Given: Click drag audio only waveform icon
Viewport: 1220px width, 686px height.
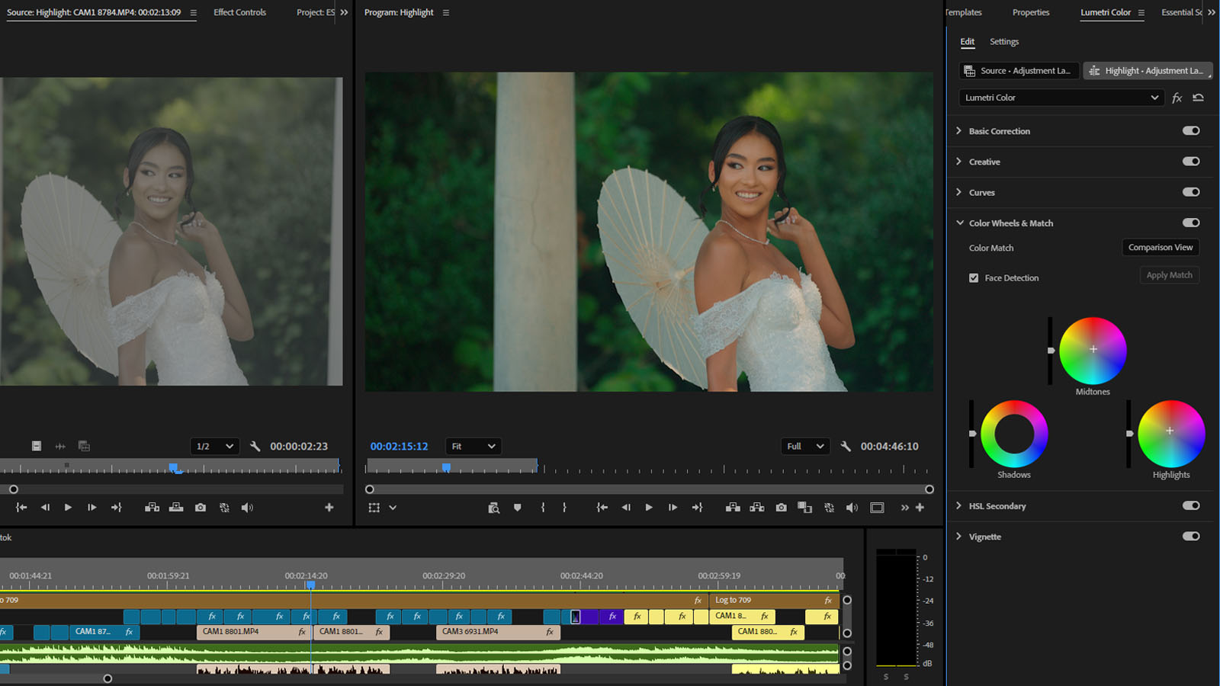Looking at the screenshot, I should pyautogui.click(x=60, y=447).
